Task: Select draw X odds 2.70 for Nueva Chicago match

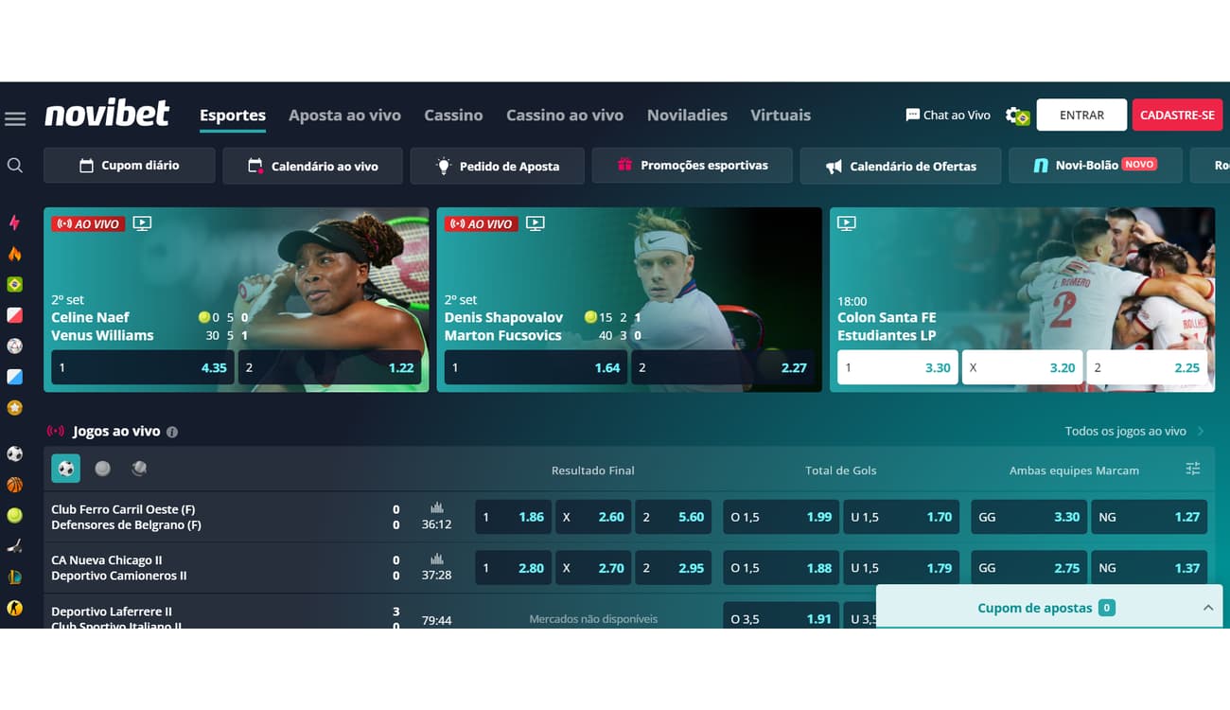Action: click(593, 568)
